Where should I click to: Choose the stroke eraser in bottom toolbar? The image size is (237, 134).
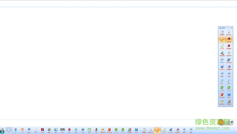171,130
